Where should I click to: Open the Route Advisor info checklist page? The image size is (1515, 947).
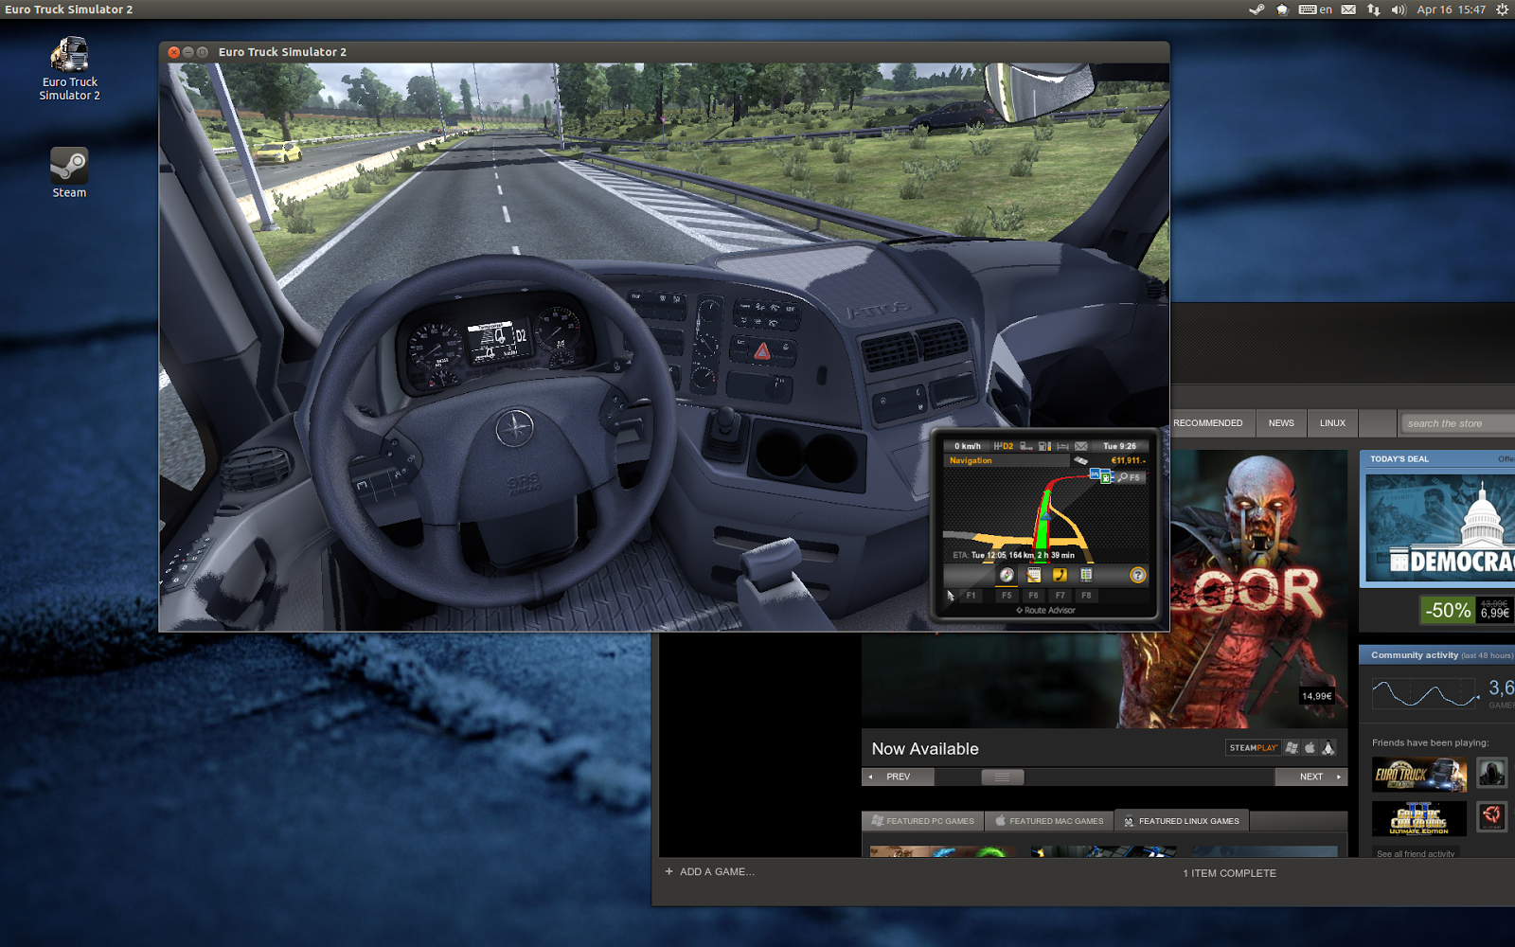coord(1086,575)
